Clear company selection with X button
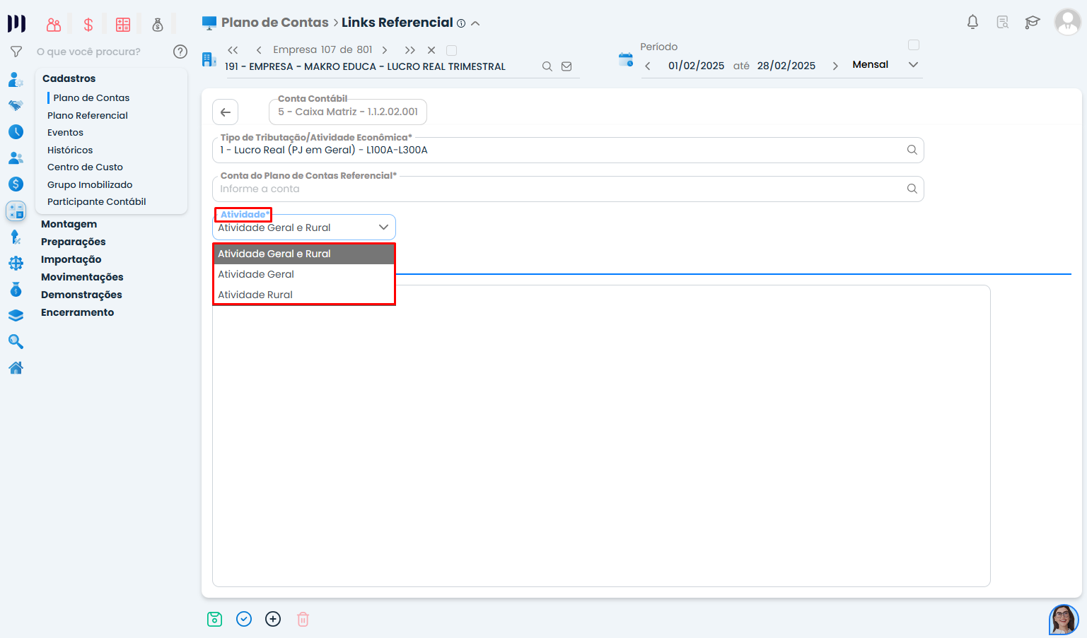This screenshot has height=638, width=1087. (431, 50)
